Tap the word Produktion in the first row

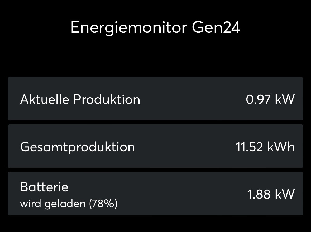tap(107, 99)
